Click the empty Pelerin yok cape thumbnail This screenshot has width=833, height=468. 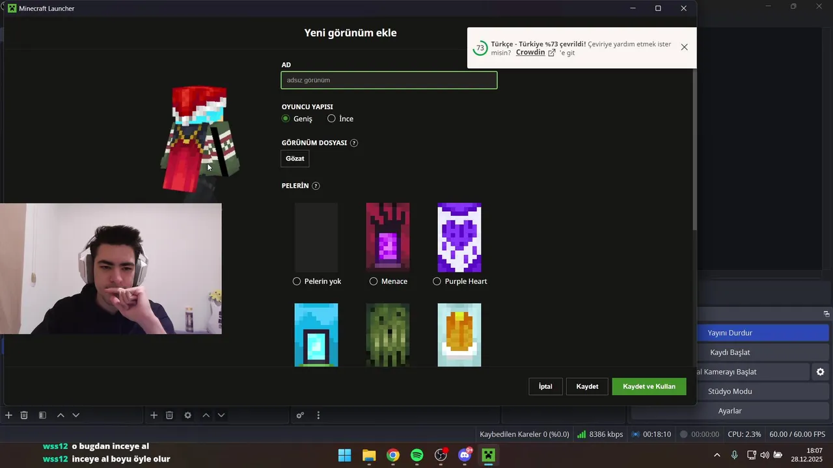tap(316, 237)
